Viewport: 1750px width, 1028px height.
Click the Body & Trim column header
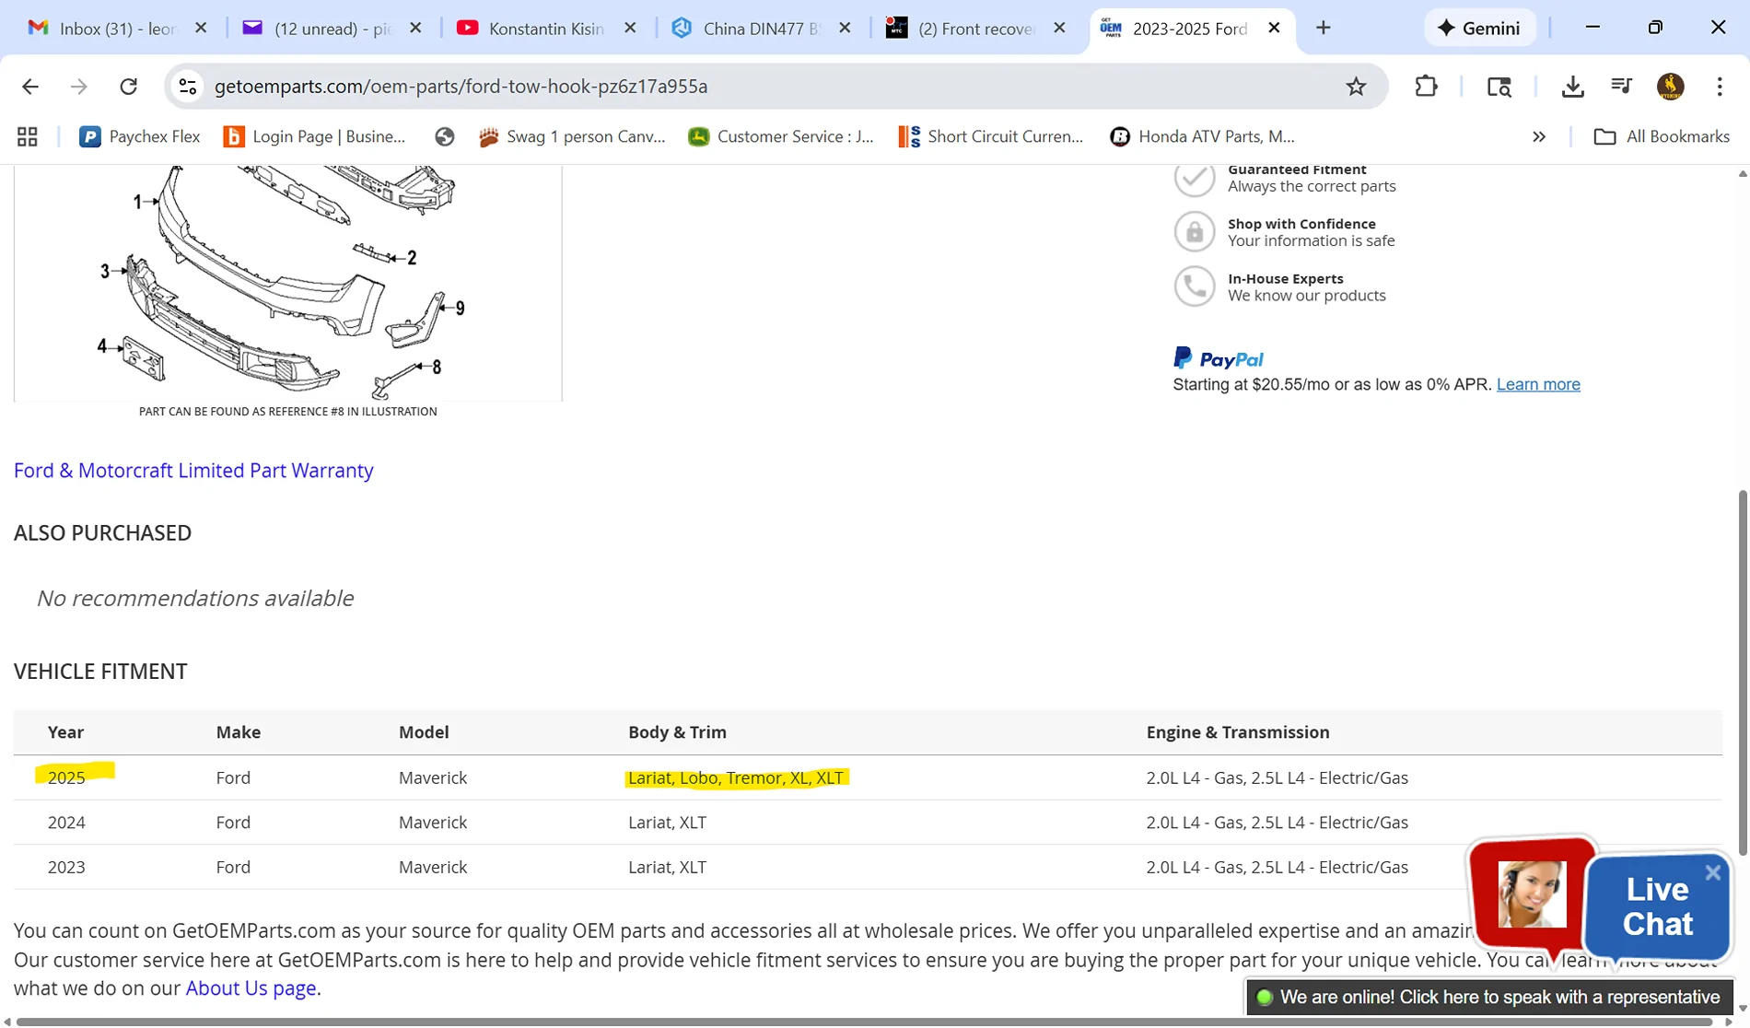click(677, 732)
